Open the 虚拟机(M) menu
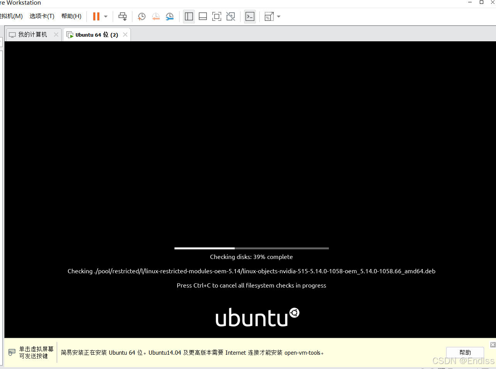 tap(11, 16)
